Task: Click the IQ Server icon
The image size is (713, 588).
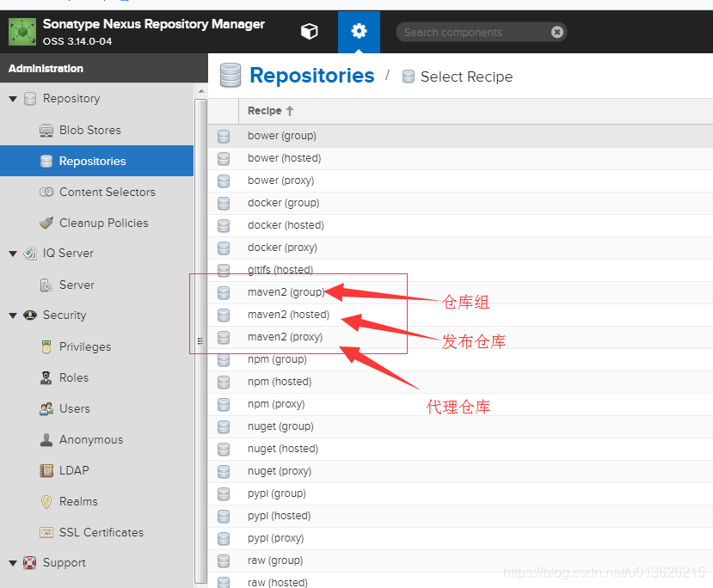Action: pos(30,253)
